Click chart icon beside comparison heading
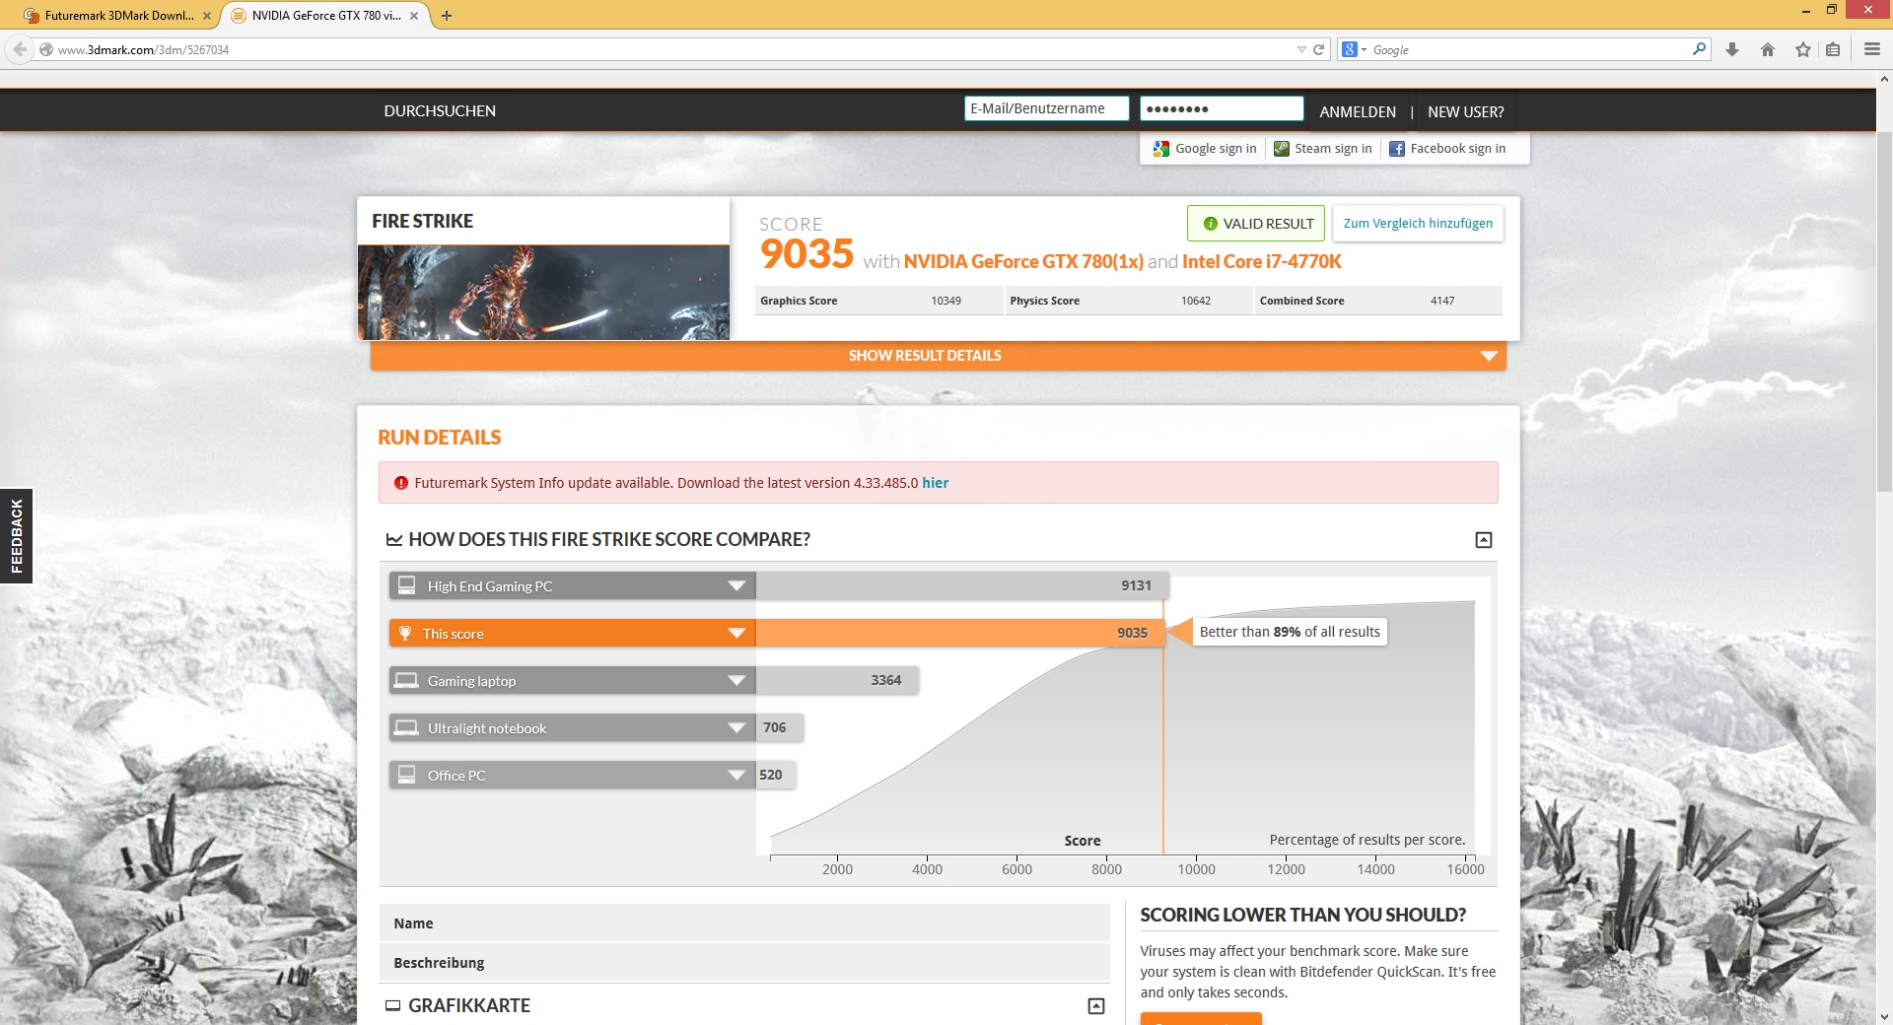 394,540
